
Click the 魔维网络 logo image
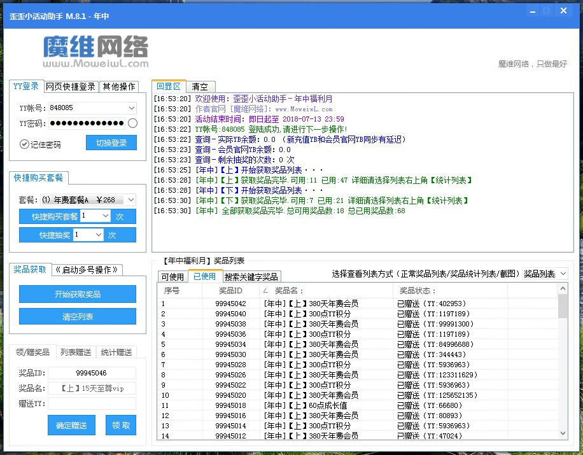click(95, 52)
